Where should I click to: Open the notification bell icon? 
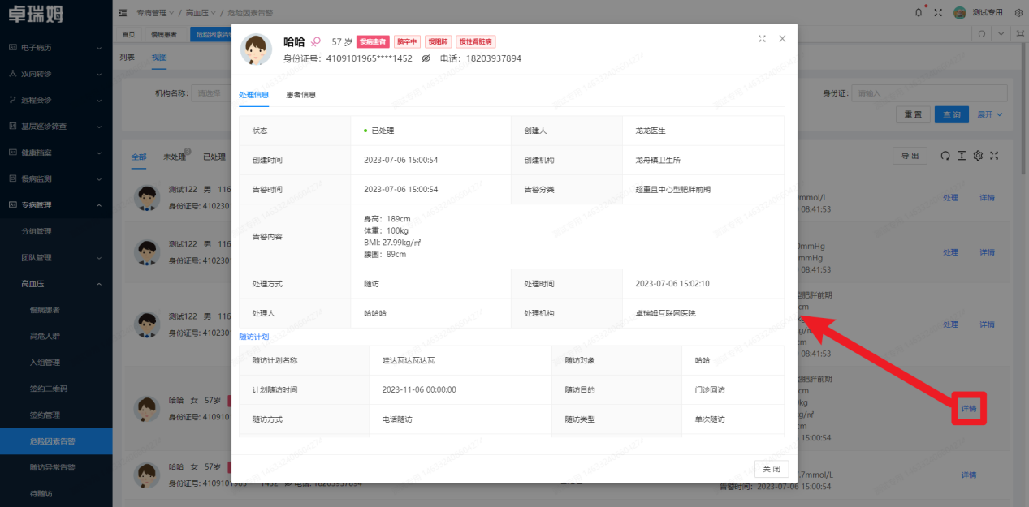point(917,12)
